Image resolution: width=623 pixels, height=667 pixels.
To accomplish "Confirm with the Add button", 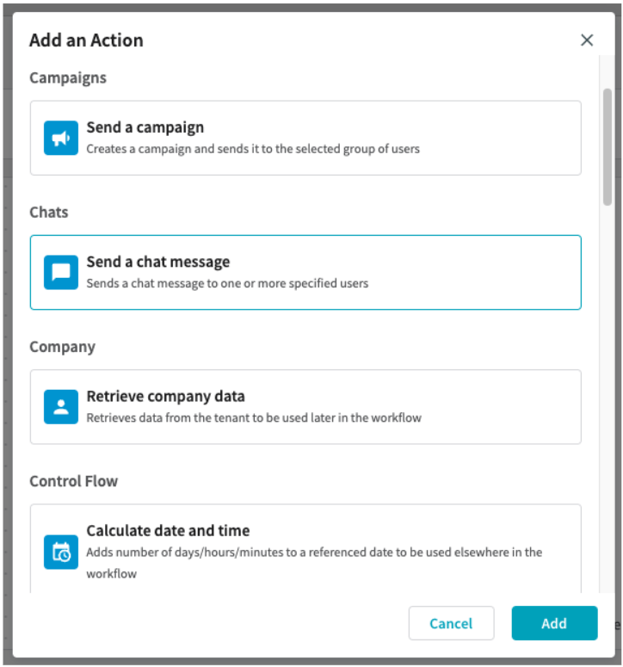I will [554, 623].
